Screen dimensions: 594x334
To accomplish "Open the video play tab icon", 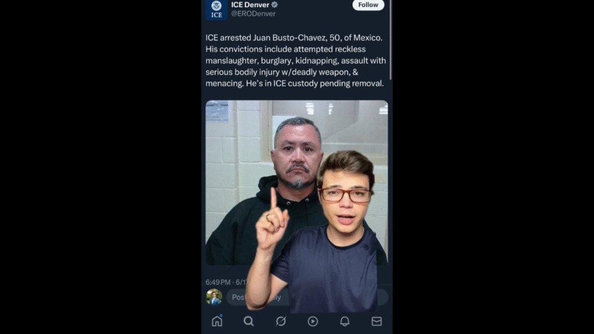I will pyautogui.click(x=313, y=321).
